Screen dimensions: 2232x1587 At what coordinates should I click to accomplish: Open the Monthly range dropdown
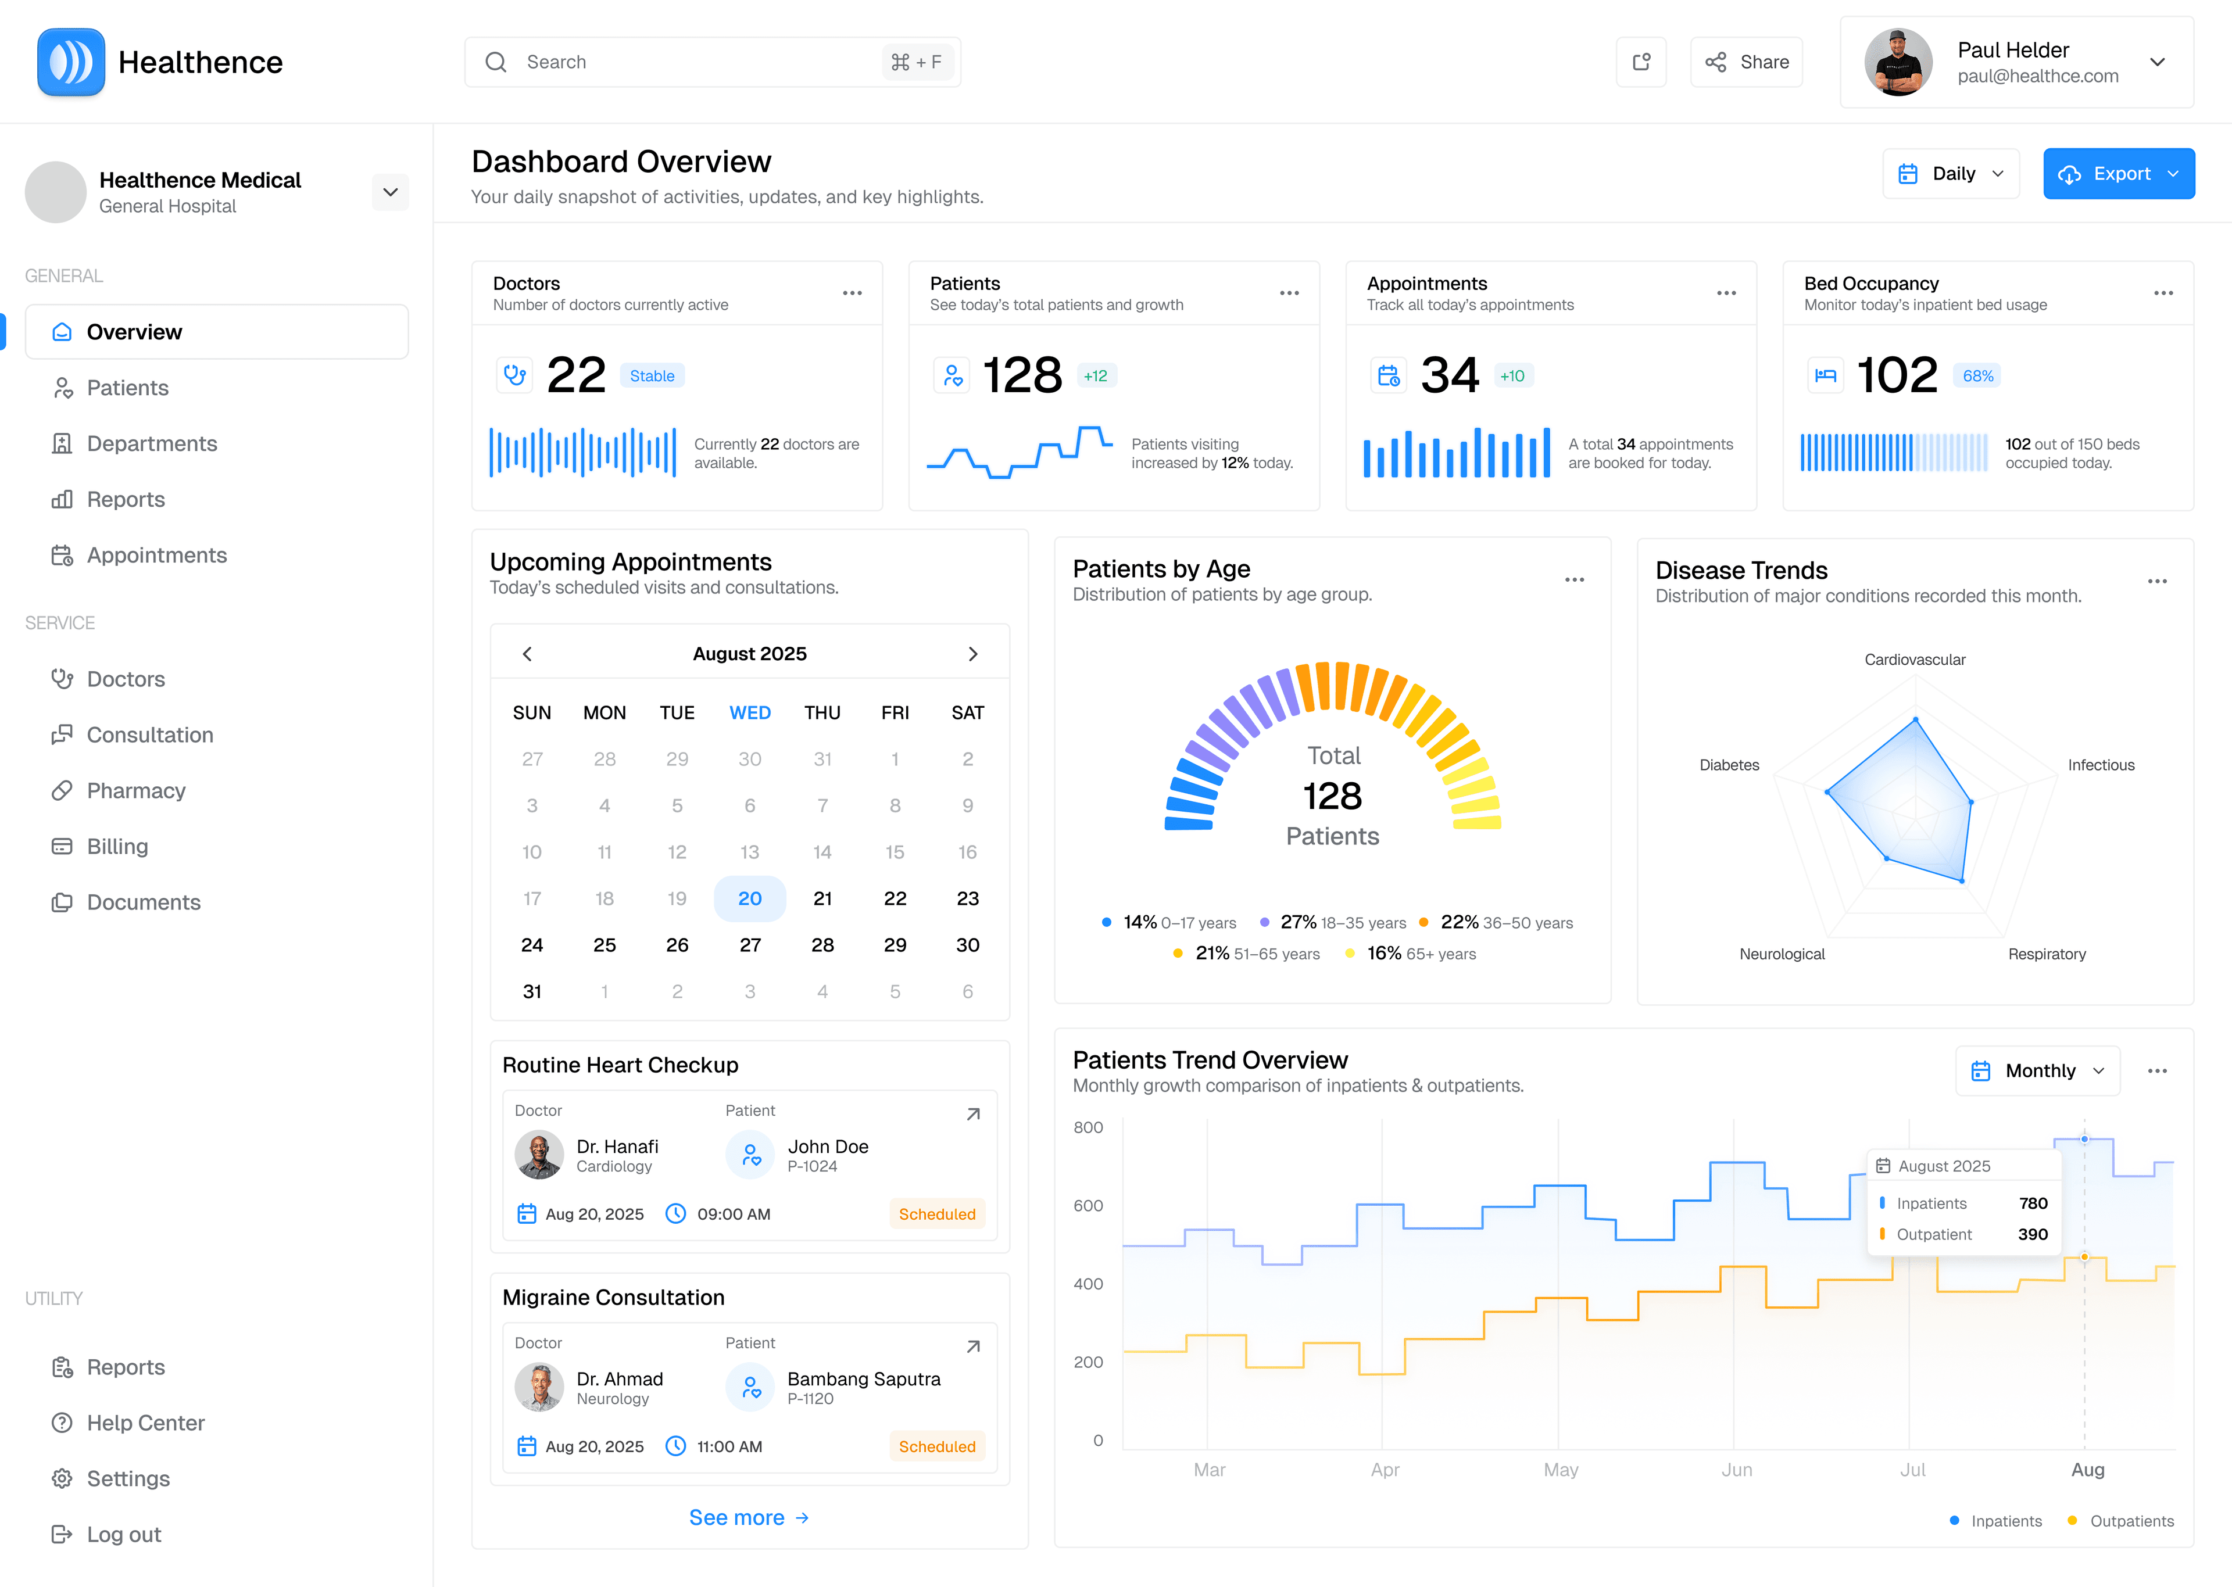point(2037,1071)
